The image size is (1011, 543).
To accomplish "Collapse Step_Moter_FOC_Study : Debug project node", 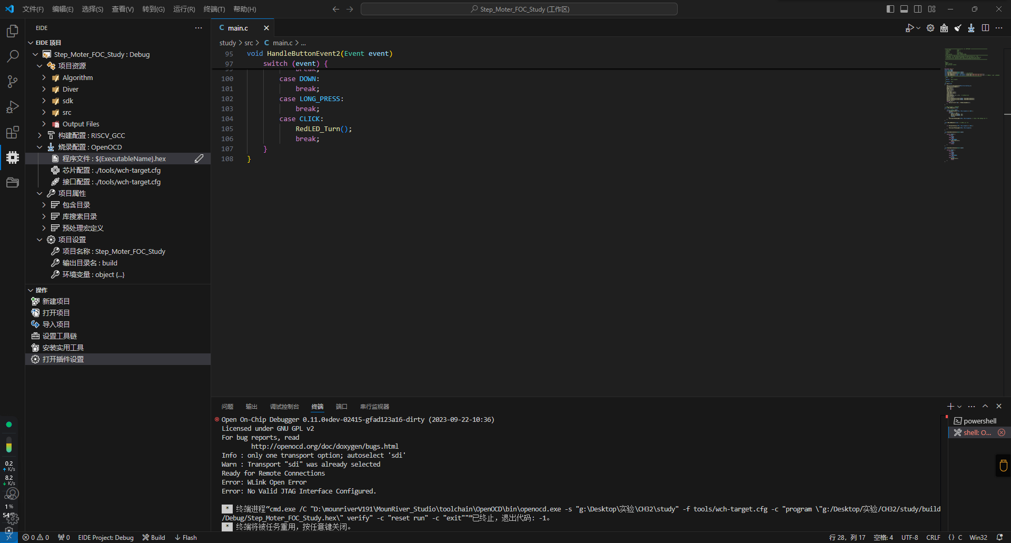I will [x=35, y=54].
